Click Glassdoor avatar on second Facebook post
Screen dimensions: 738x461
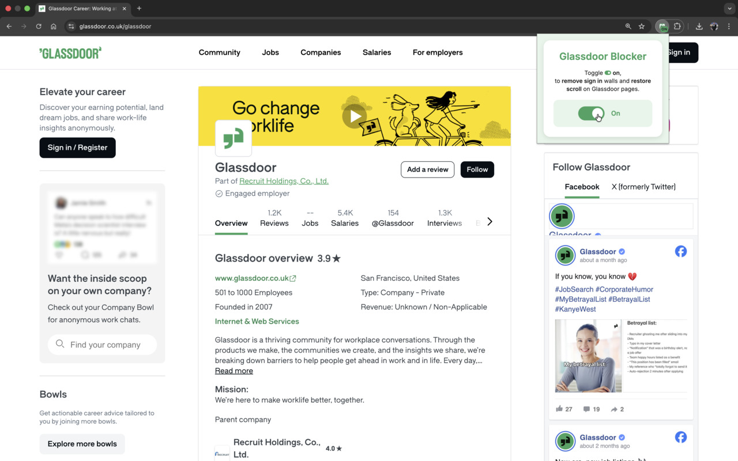(x=565, y=441)
